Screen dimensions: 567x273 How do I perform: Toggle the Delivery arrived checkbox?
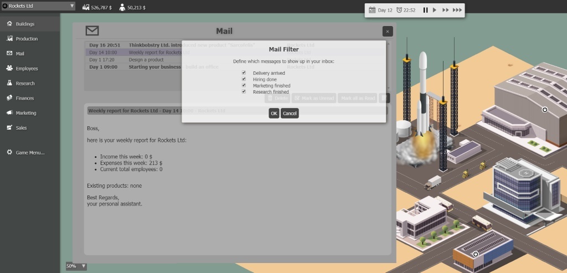click(x=244, y=73)
